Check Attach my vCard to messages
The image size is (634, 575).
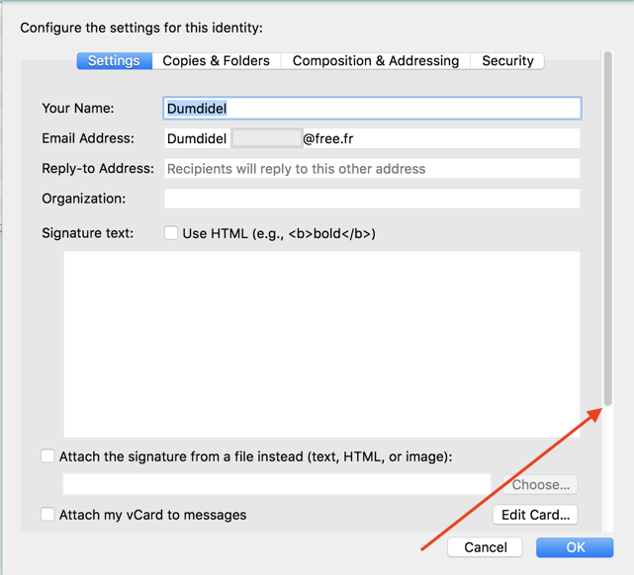click(47, 515)
